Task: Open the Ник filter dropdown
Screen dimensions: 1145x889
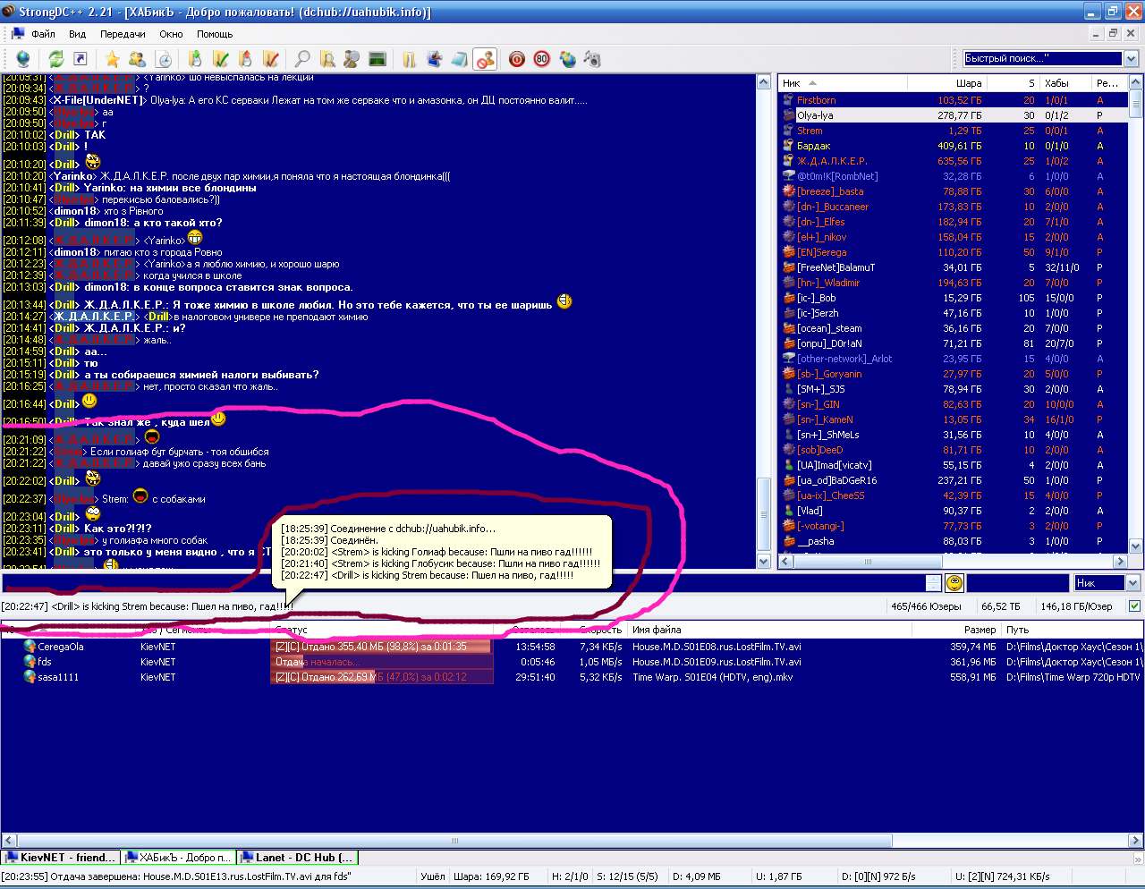Action: pos(1132,583)
